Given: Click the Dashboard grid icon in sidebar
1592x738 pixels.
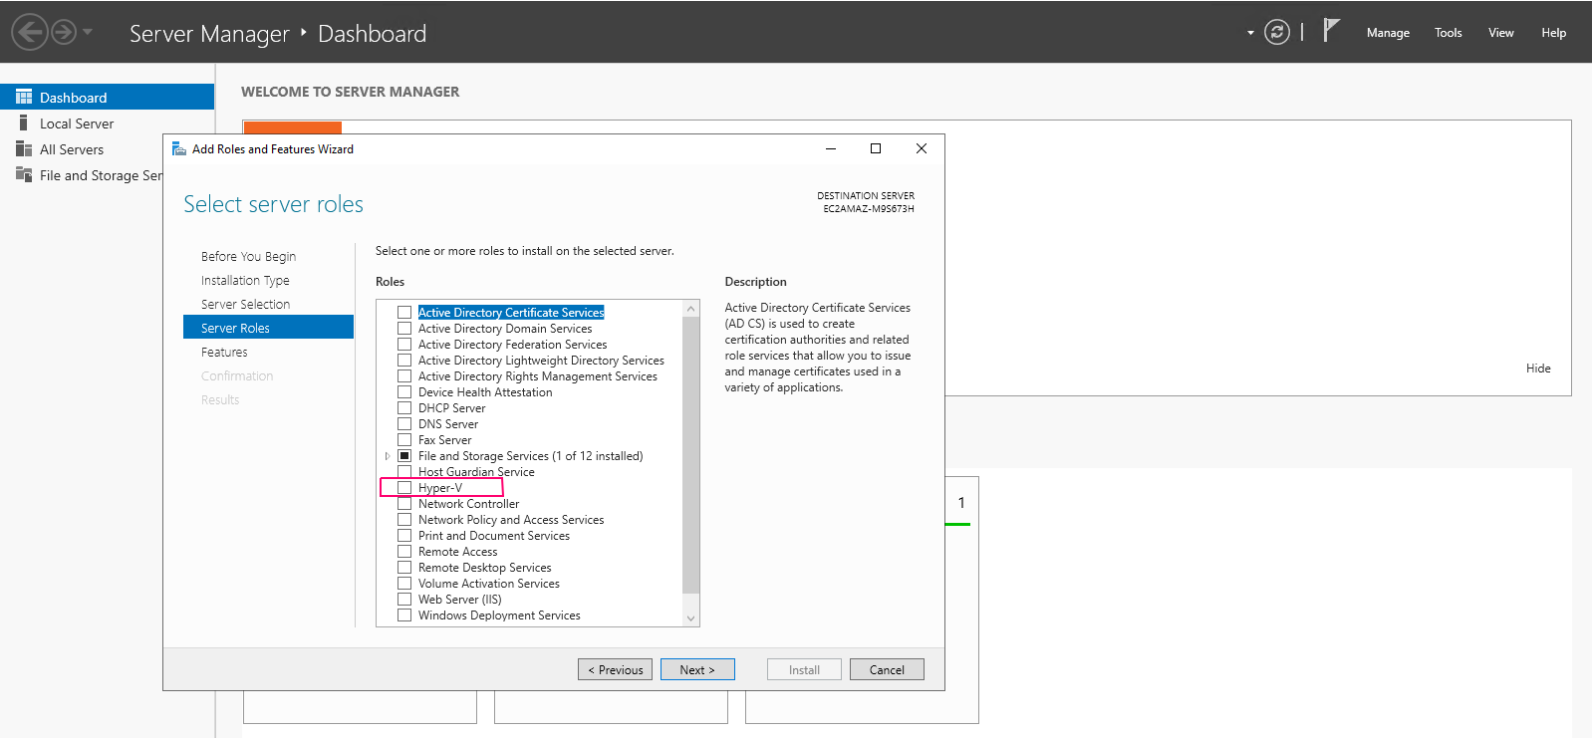Looking at the screenshot, I should pos(24,97).
